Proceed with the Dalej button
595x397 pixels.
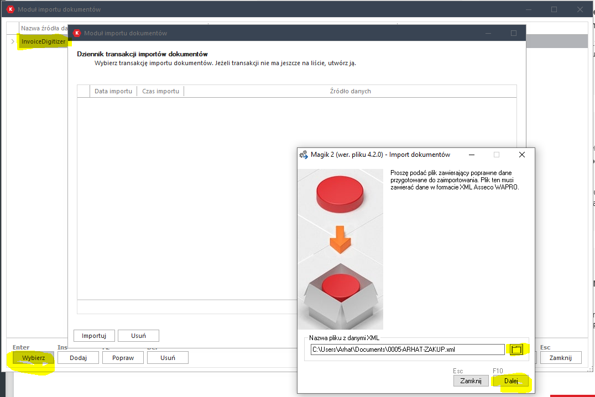pos(510,381)
